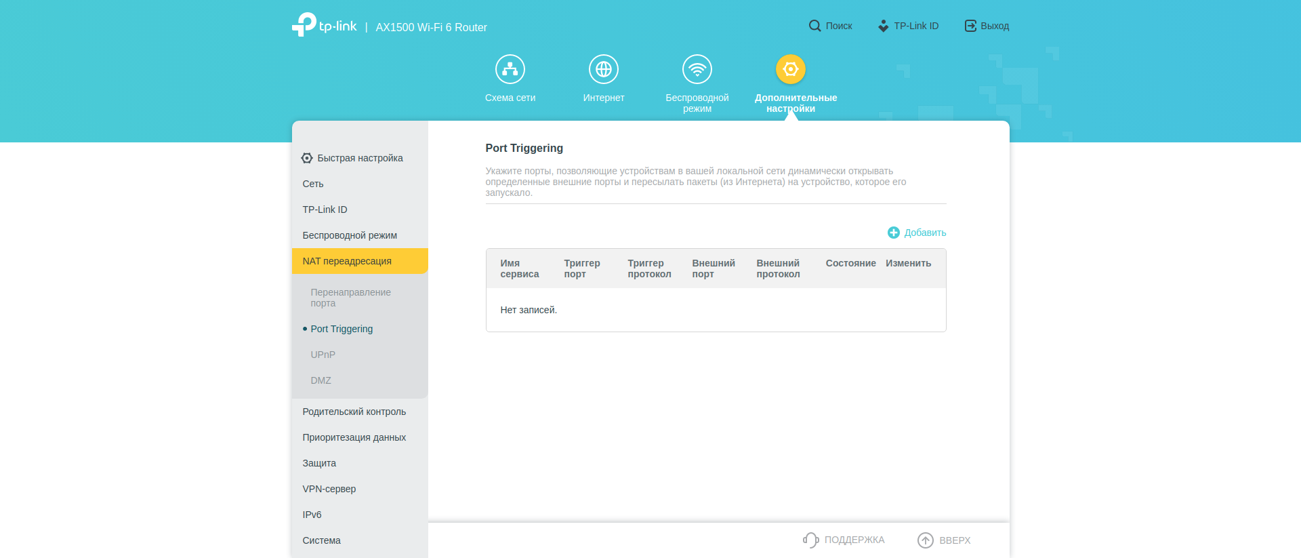Click the back-to-top arrow icon

(x=925, y=540)
